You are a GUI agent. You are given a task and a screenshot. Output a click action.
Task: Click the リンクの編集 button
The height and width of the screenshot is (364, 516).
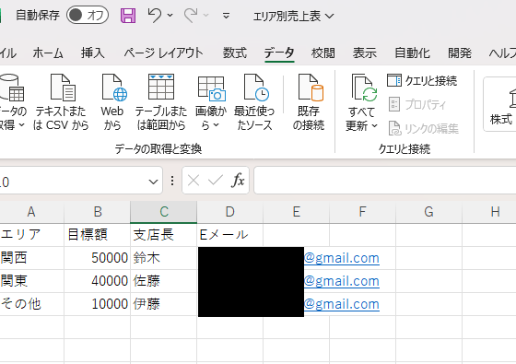423,128
